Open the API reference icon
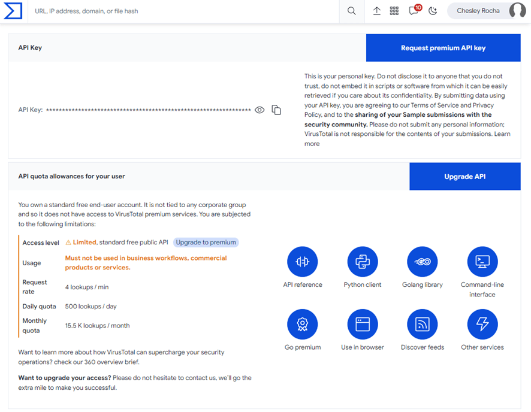Image resolution: width=531 pixels, height=412 pixels. (x=303, y=262)
